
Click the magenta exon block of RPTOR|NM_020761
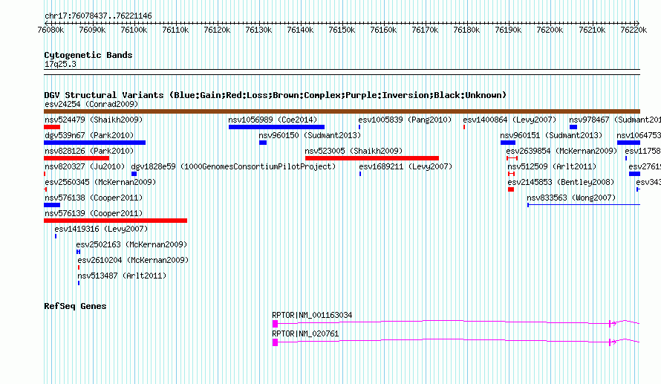coord(276,342)
